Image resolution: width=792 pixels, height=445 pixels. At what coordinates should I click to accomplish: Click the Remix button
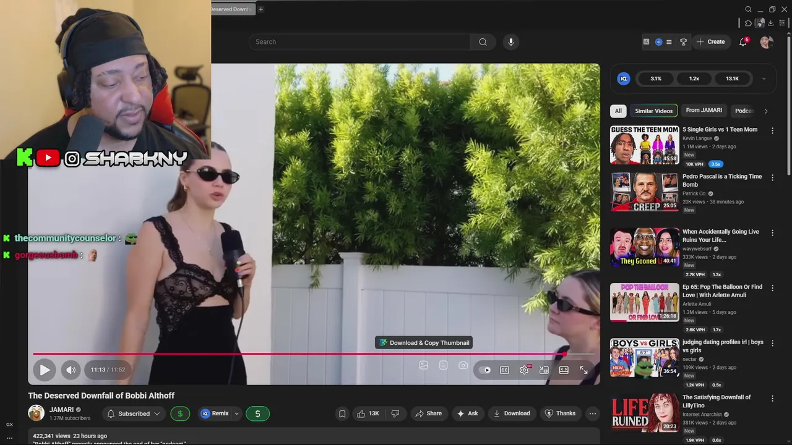coord(215,413)
